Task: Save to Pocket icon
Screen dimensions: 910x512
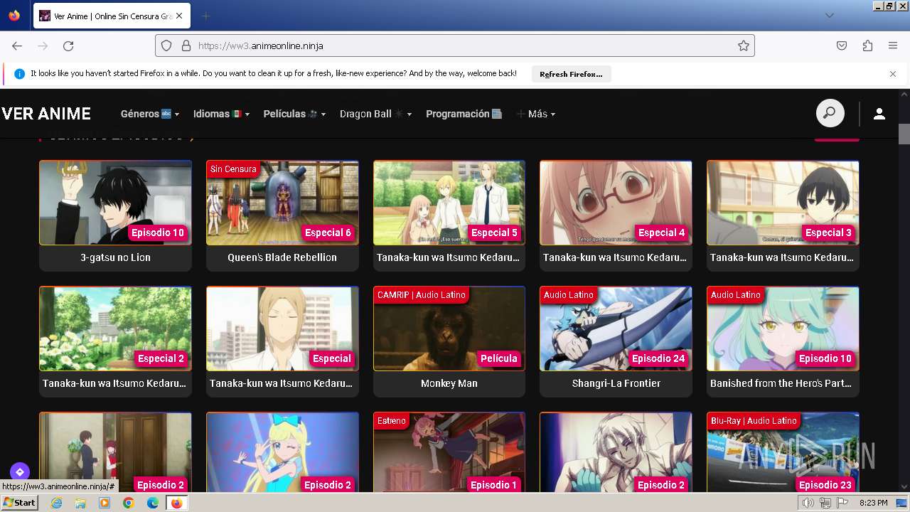Action: [x=842, y=46]
